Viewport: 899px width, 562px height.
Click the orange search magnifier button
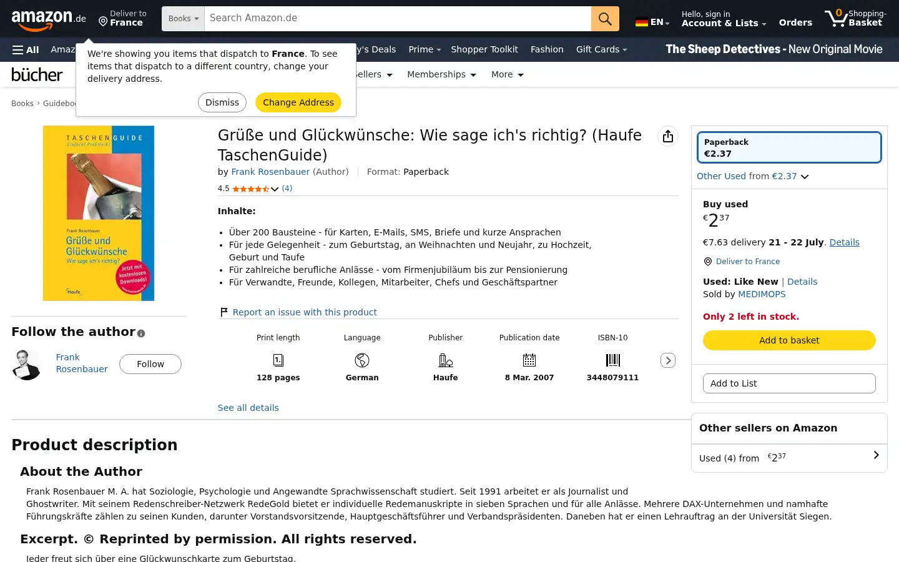(x=605, y=19)
